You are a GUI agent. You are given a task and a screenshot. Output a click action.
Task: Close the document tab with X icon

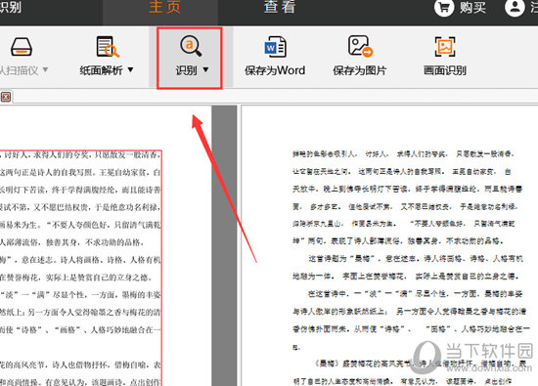click(x=6, y=97)
